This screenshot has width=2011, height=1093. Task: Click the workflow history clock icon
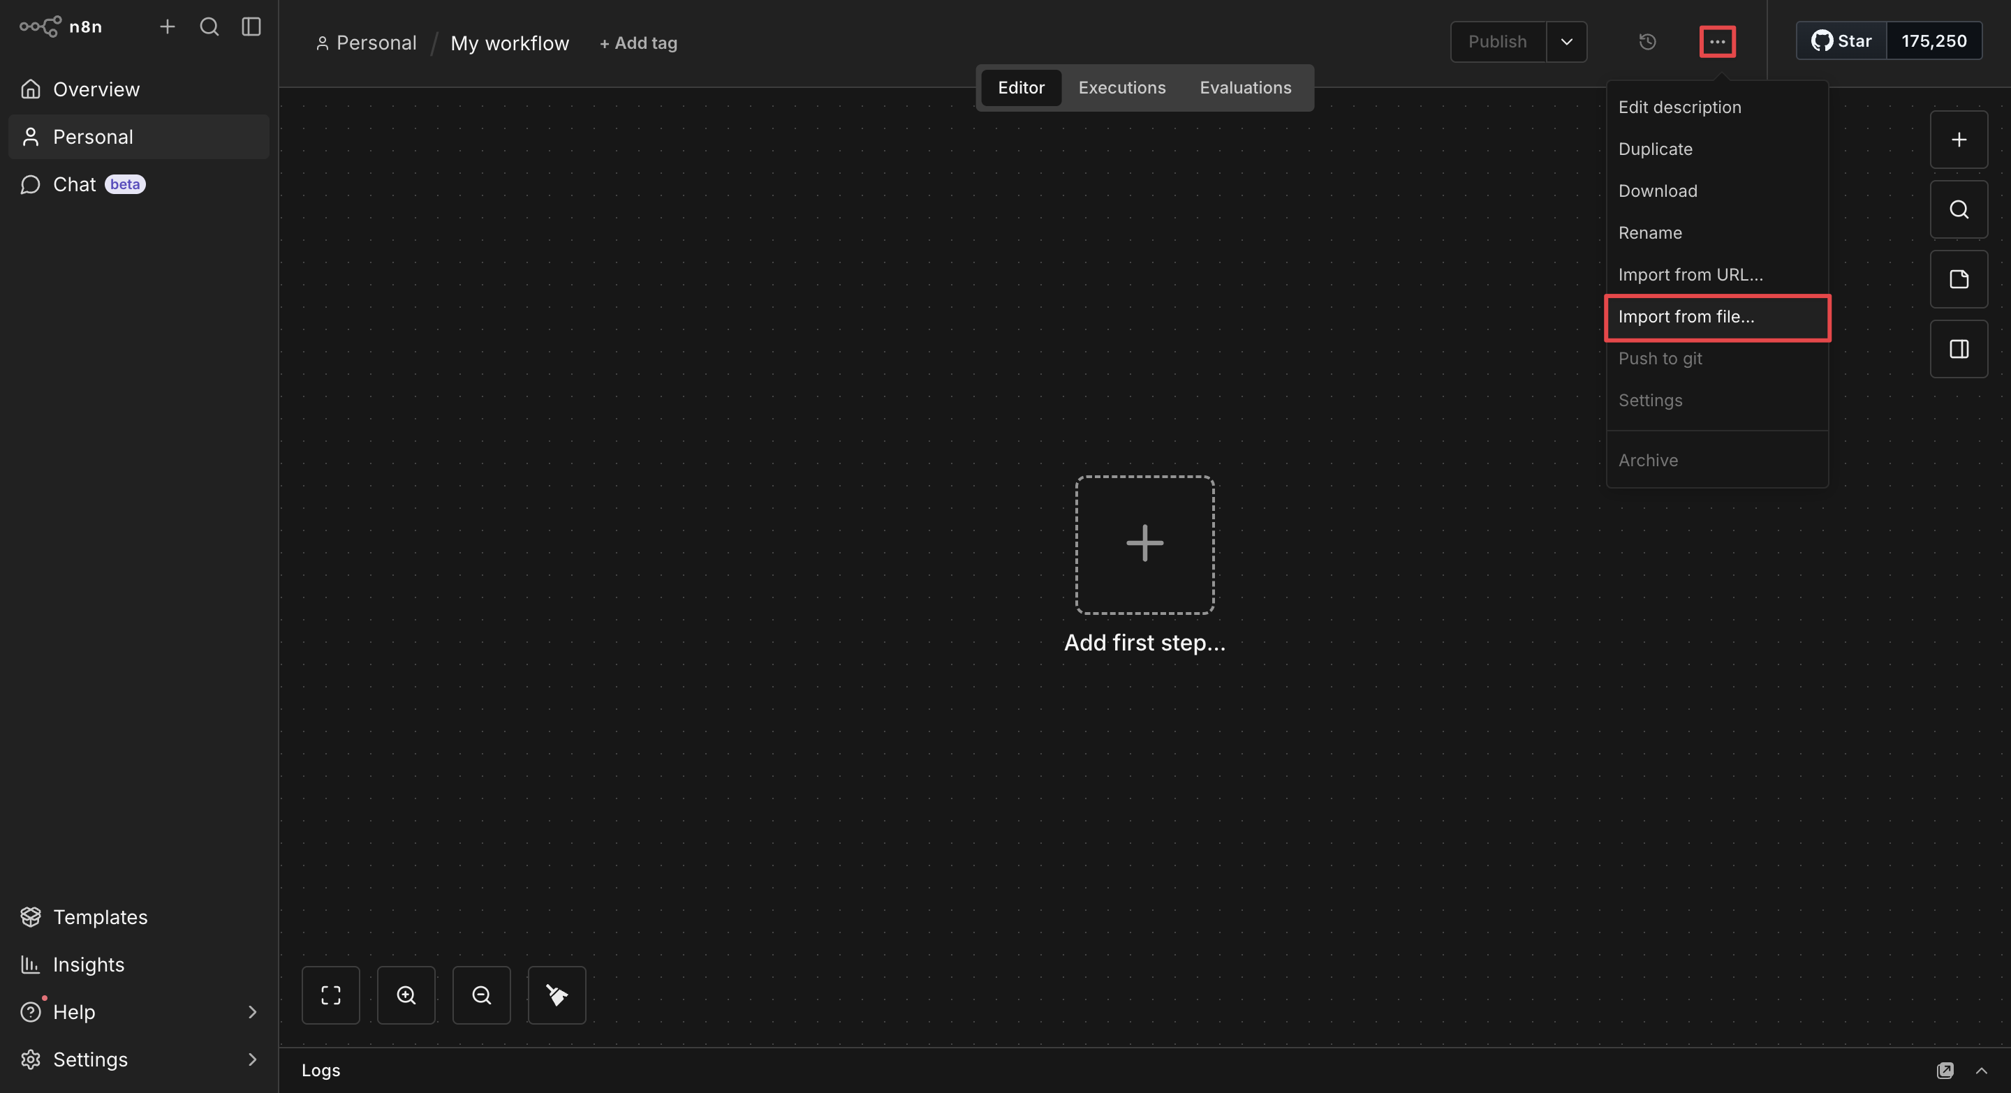[1647, 41]
